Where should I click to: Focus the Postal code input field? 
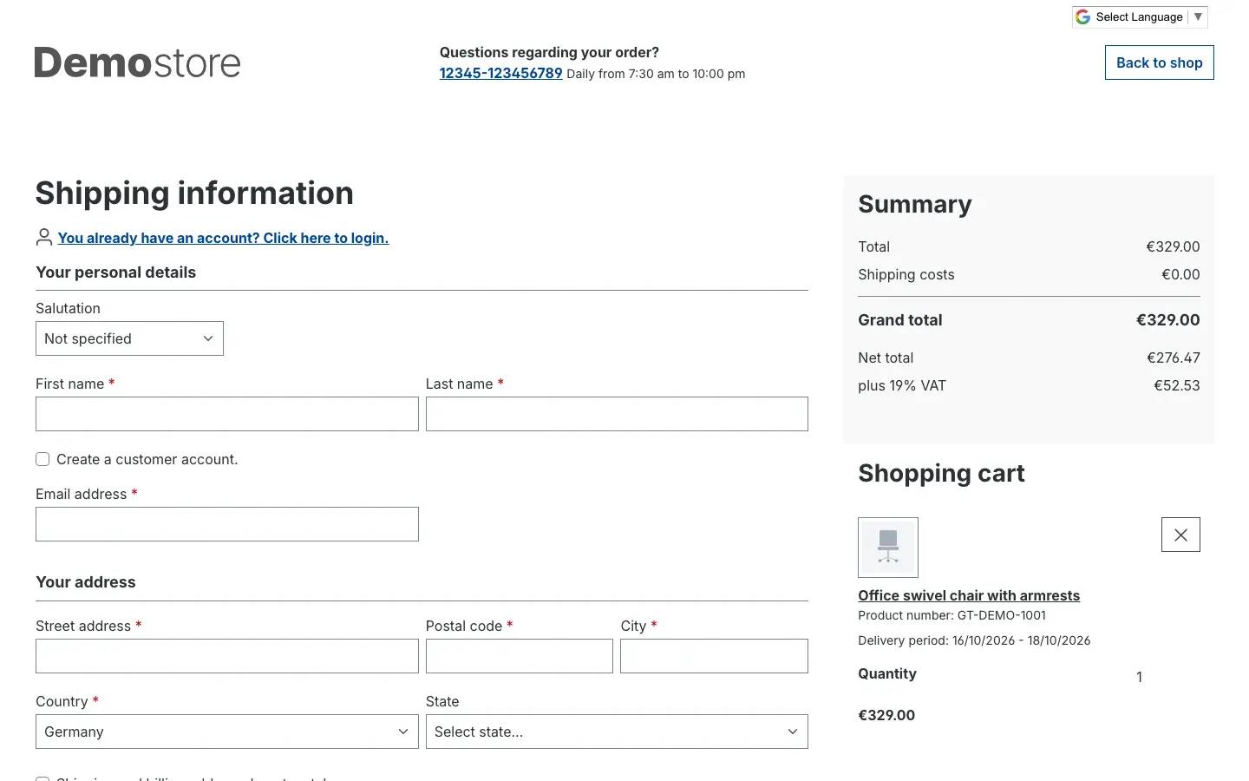click(x=520, y=656)
